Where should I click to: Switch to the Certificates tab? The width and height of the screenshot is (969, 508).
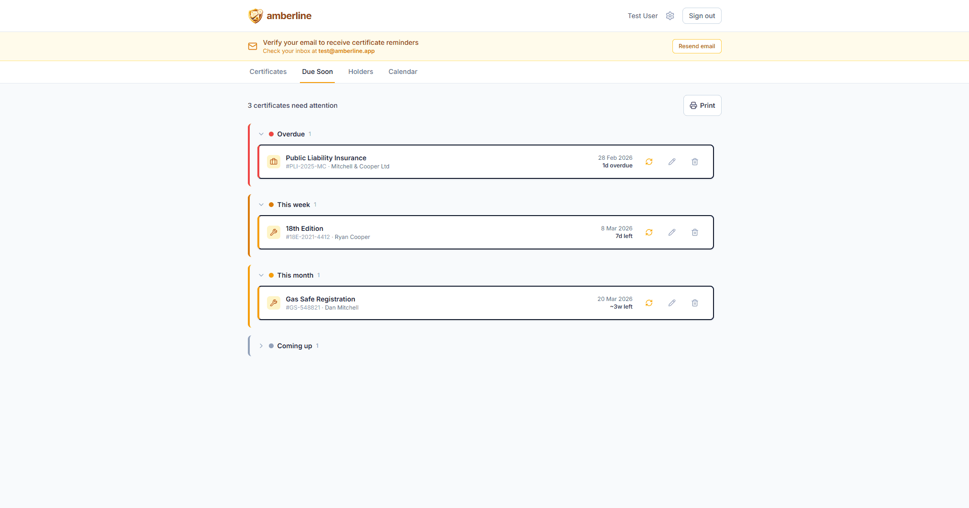click(268, 72)
